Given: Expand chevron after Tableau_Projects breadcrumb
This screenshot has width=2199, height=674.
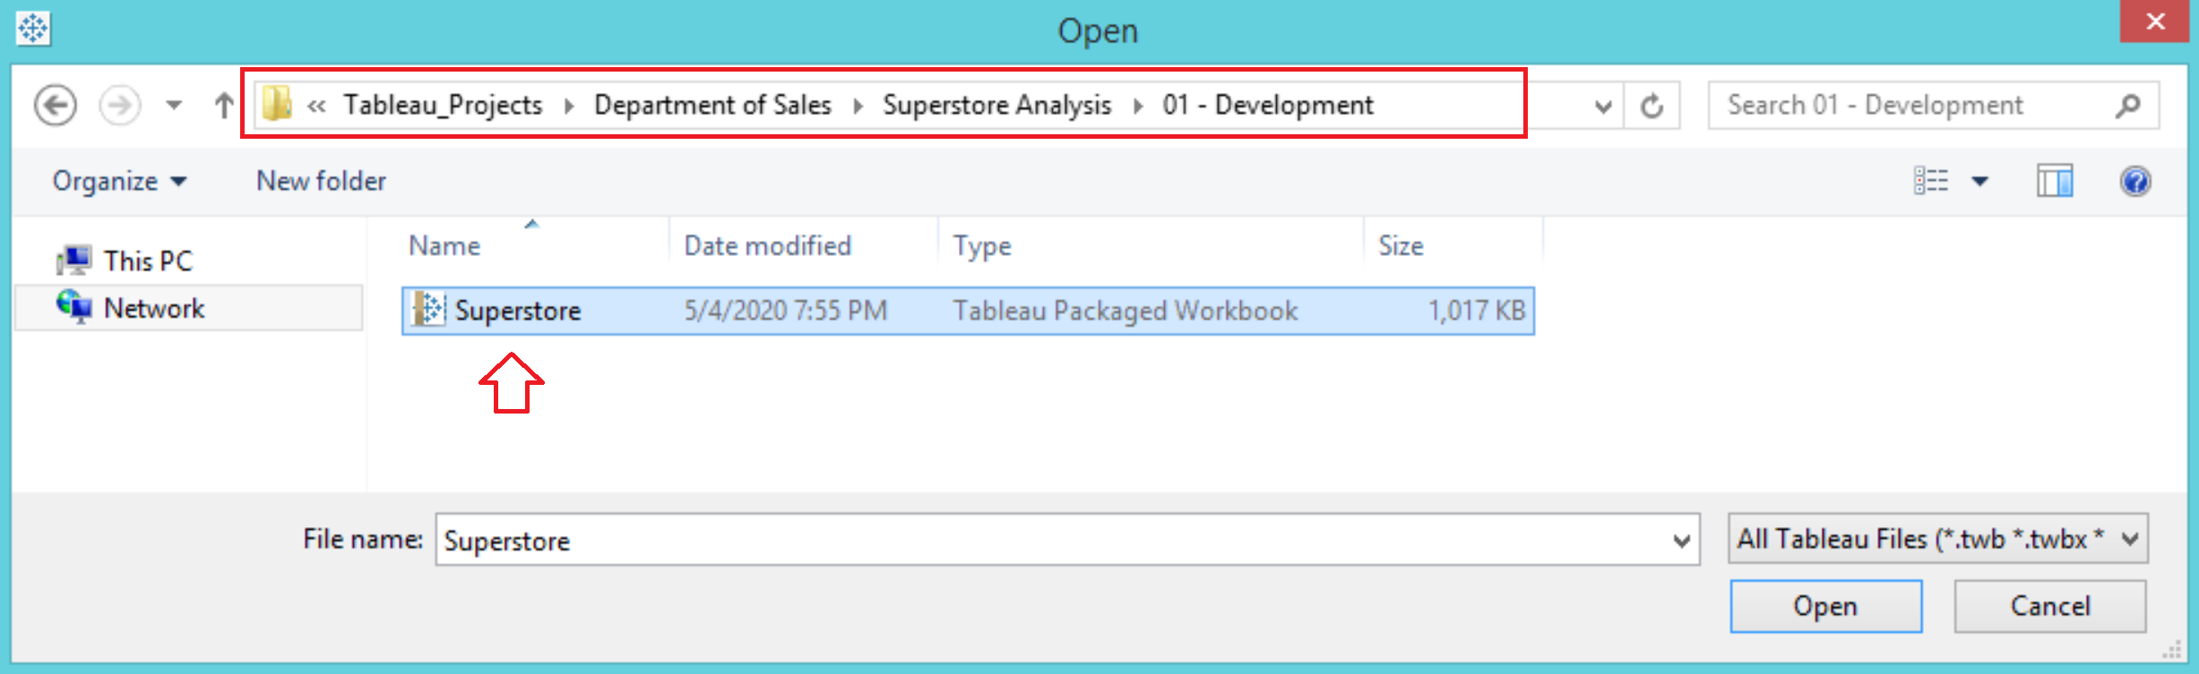Looking at the screenshot, I should [x=569, y=106].
